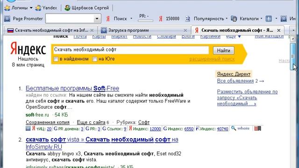Click the Rambler Индекс icon
This screenshot has width=299, height=168.
pos(198,129)
